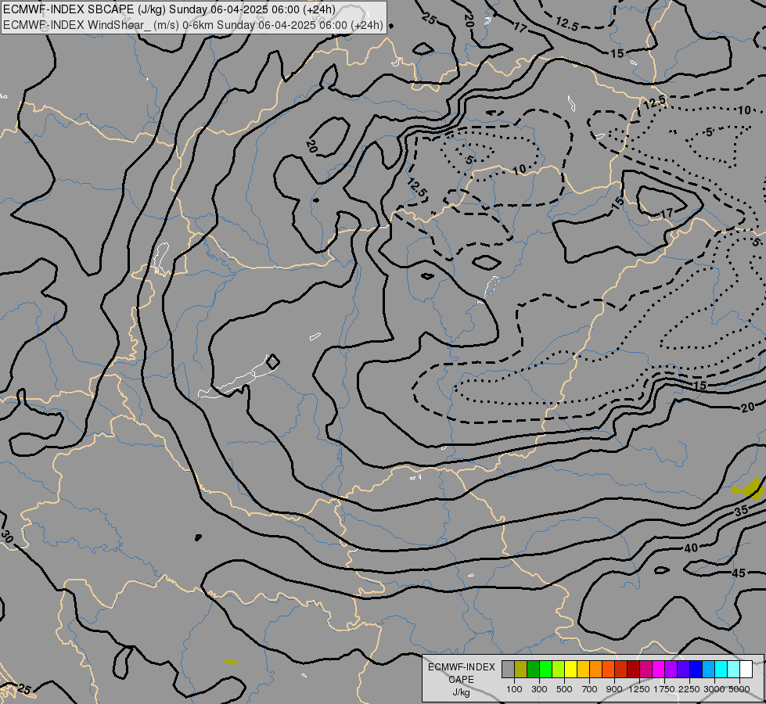Click the white swatch at the legend end
The width and height of the screenshot is (766, 704).
point(746,670)
